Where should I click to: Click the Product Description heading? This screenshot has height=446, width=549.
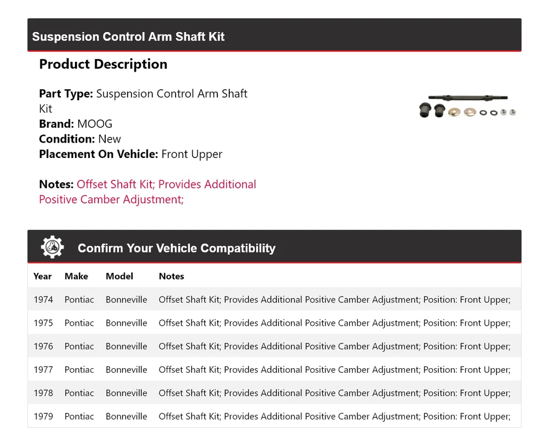click(x=103, y=64)
